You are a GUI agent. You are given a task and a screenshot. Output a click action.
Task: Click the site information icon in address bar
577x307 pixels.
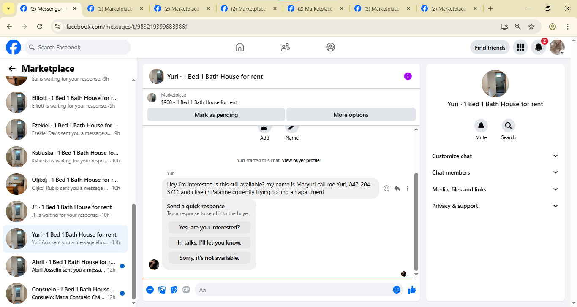58,27
